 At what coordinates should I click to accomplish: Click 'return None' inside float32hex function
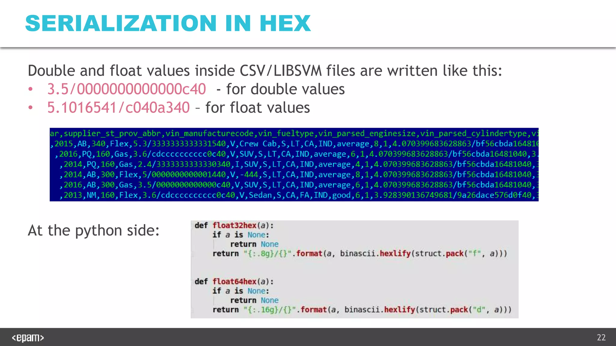(254, 244)
